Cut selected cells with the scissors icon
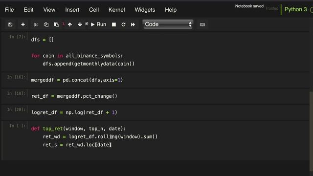Viewport: 313px width, 176px height. tap(36, 24)
